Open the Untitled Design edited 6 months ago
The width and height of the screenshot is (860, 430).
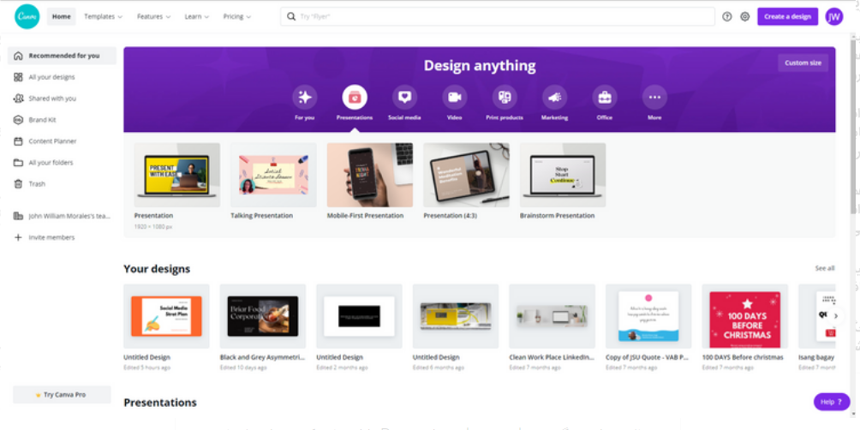pos(456,316)
